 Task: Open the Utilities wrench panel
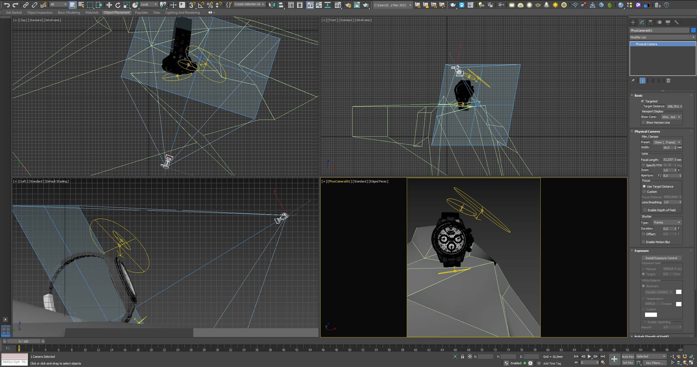pyautogui.click(x=677, y=22)
